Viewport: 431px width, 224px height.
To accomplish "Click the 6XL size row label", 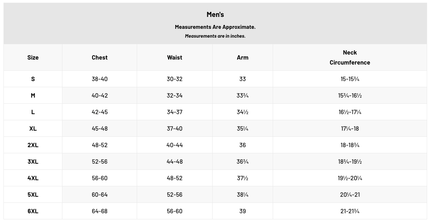I will point(33,211).
